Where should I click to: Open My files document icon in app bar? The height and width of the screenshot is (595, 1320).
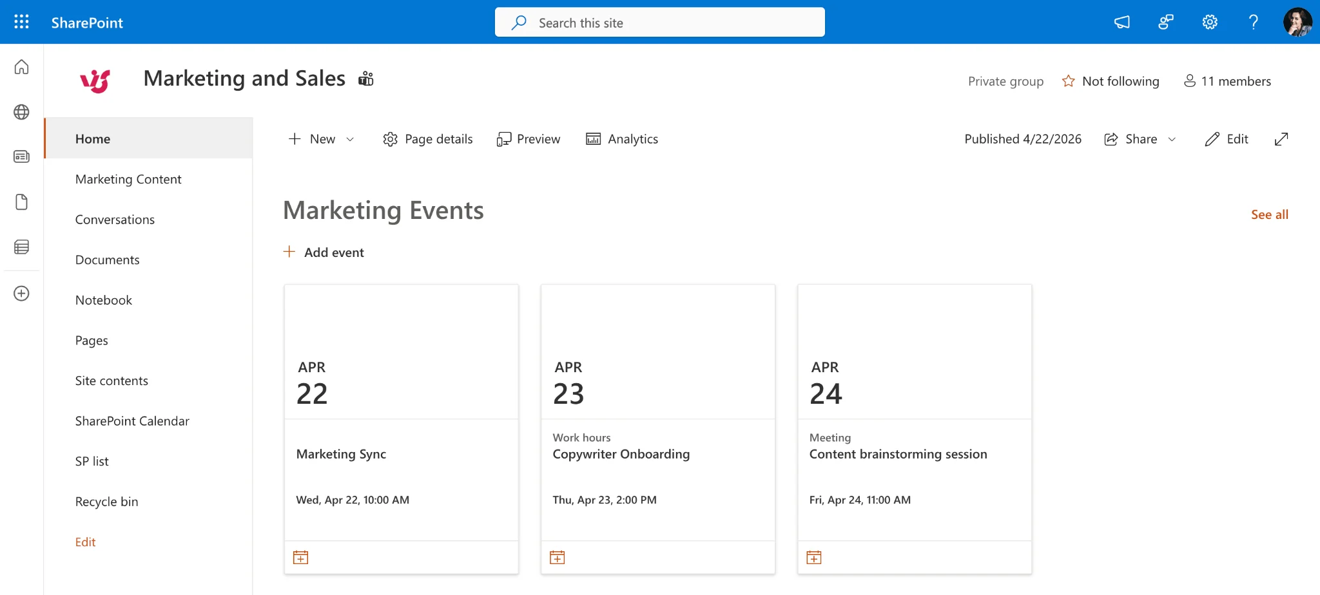point(21,202)
